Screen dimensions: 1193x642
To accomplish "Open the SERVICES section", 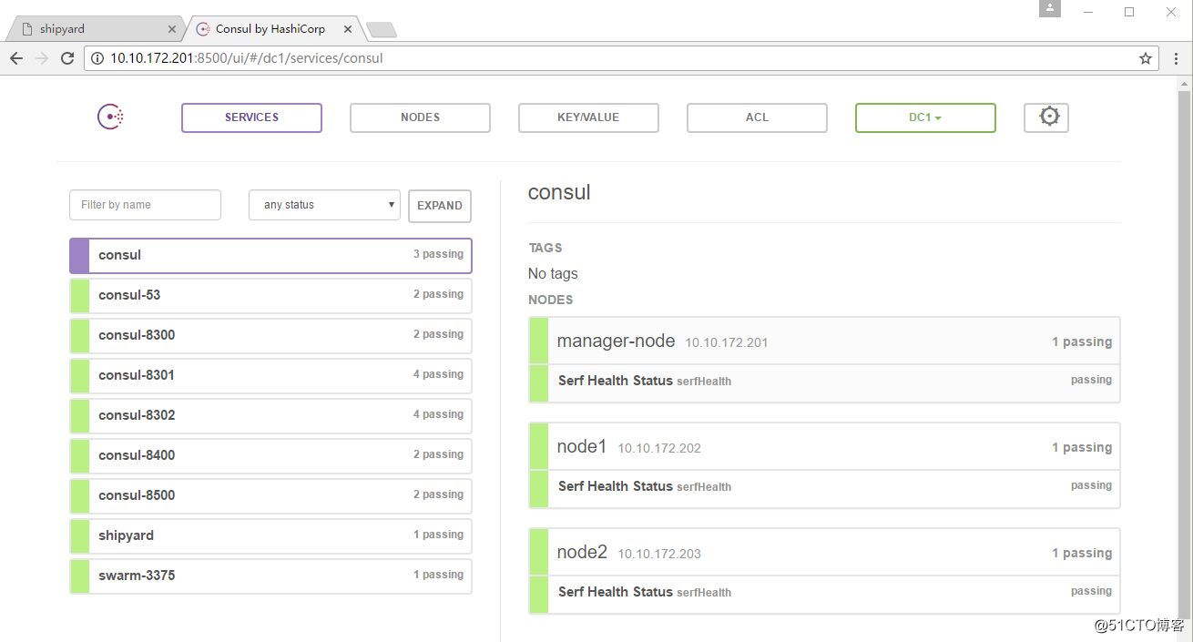I will coord(251,117).
